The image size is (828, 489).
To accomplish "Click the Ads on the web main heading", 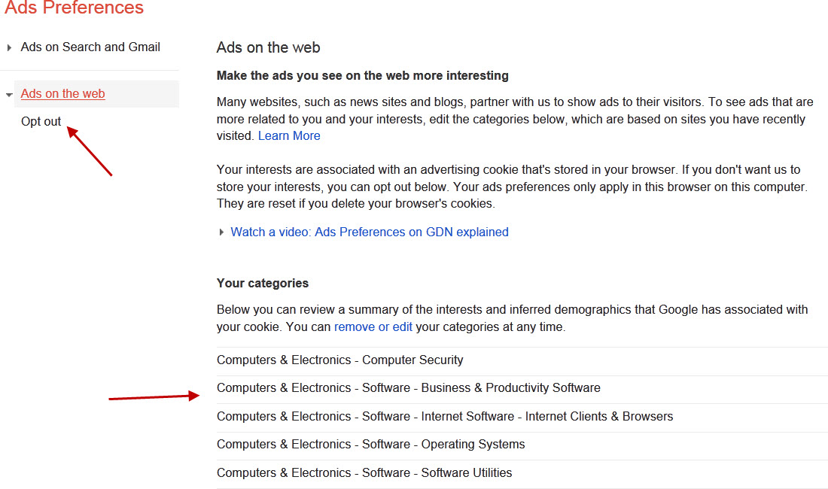I will pos(269,47).
